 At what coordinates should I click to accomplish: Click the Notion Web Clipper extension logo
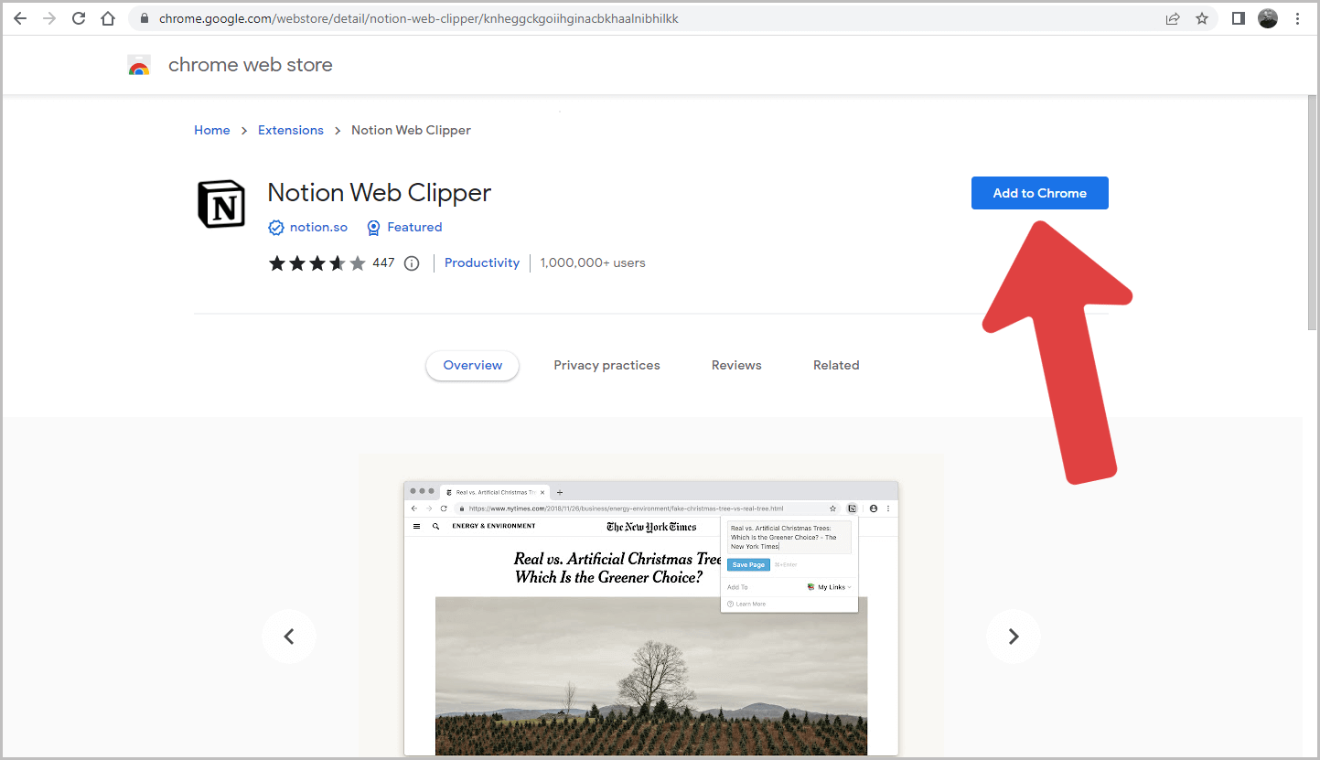click(220, 204)
